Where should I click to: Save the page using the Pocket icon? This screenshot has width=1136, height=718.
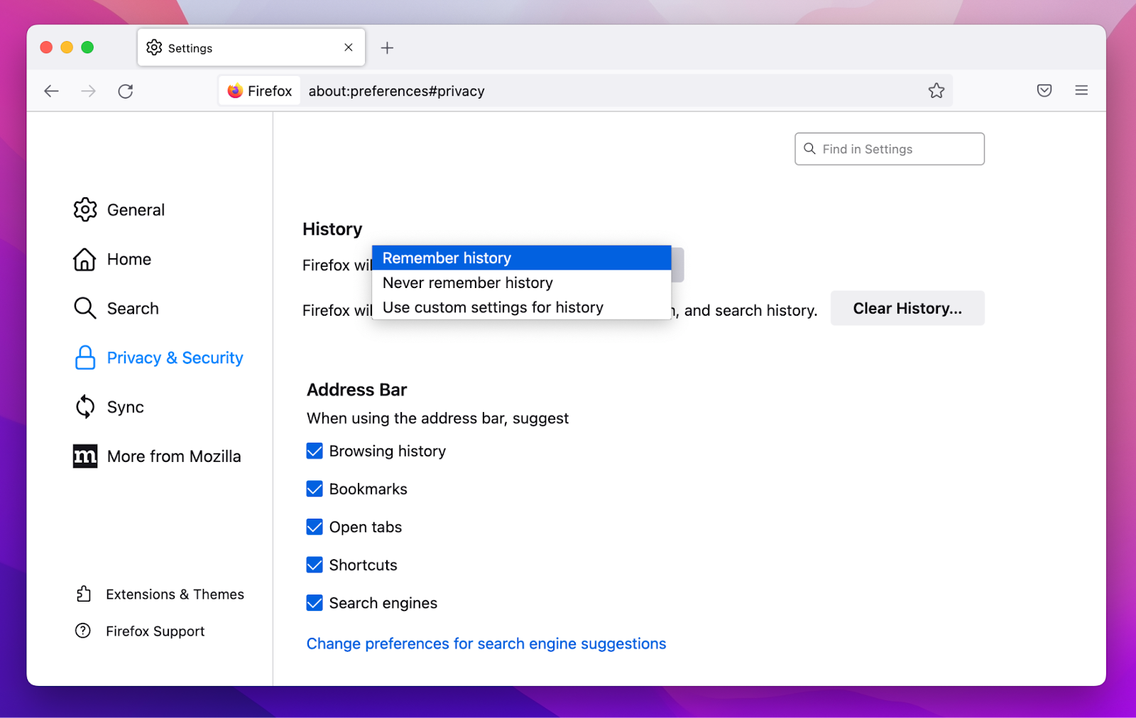tap(1044, 90)
